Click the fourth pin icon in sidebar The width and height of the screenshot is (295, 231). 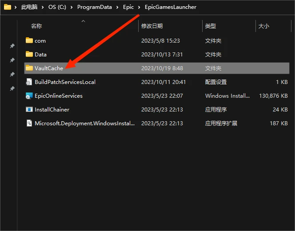(12, 88)
